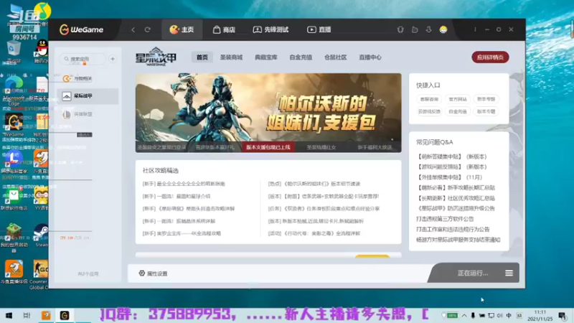Open 社区优秀攻略汇总贴 link
574x323 pixels.
456,198
